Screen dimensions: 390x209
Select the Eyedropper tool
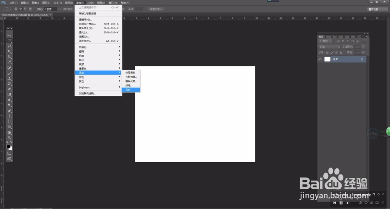pyautogui.click(x=9, y=62)
